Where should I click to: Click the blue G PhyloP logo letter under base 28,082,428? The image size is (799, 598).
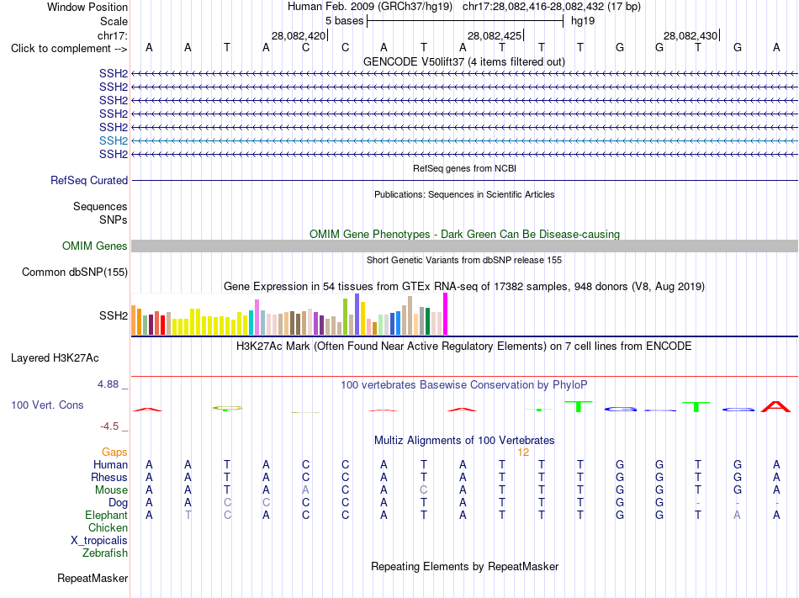(620, 409)
